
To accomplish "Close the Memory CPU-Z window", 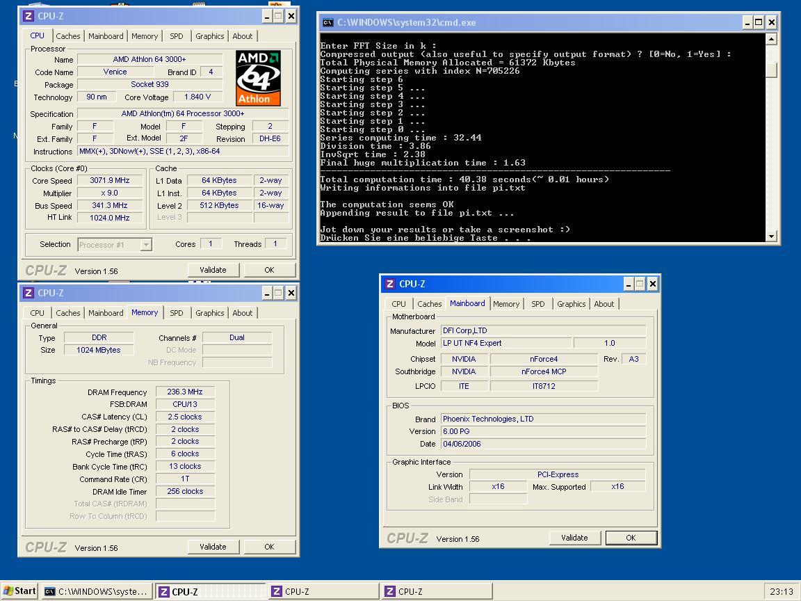I will pyautogui.click(x=291, y=293).
